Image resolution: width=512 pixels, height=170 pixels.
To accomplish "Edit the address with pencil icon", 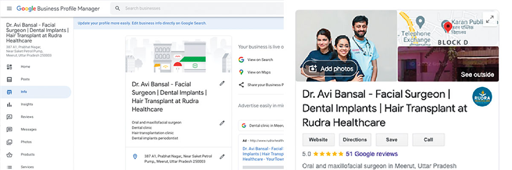I will [x=222, y=157].
